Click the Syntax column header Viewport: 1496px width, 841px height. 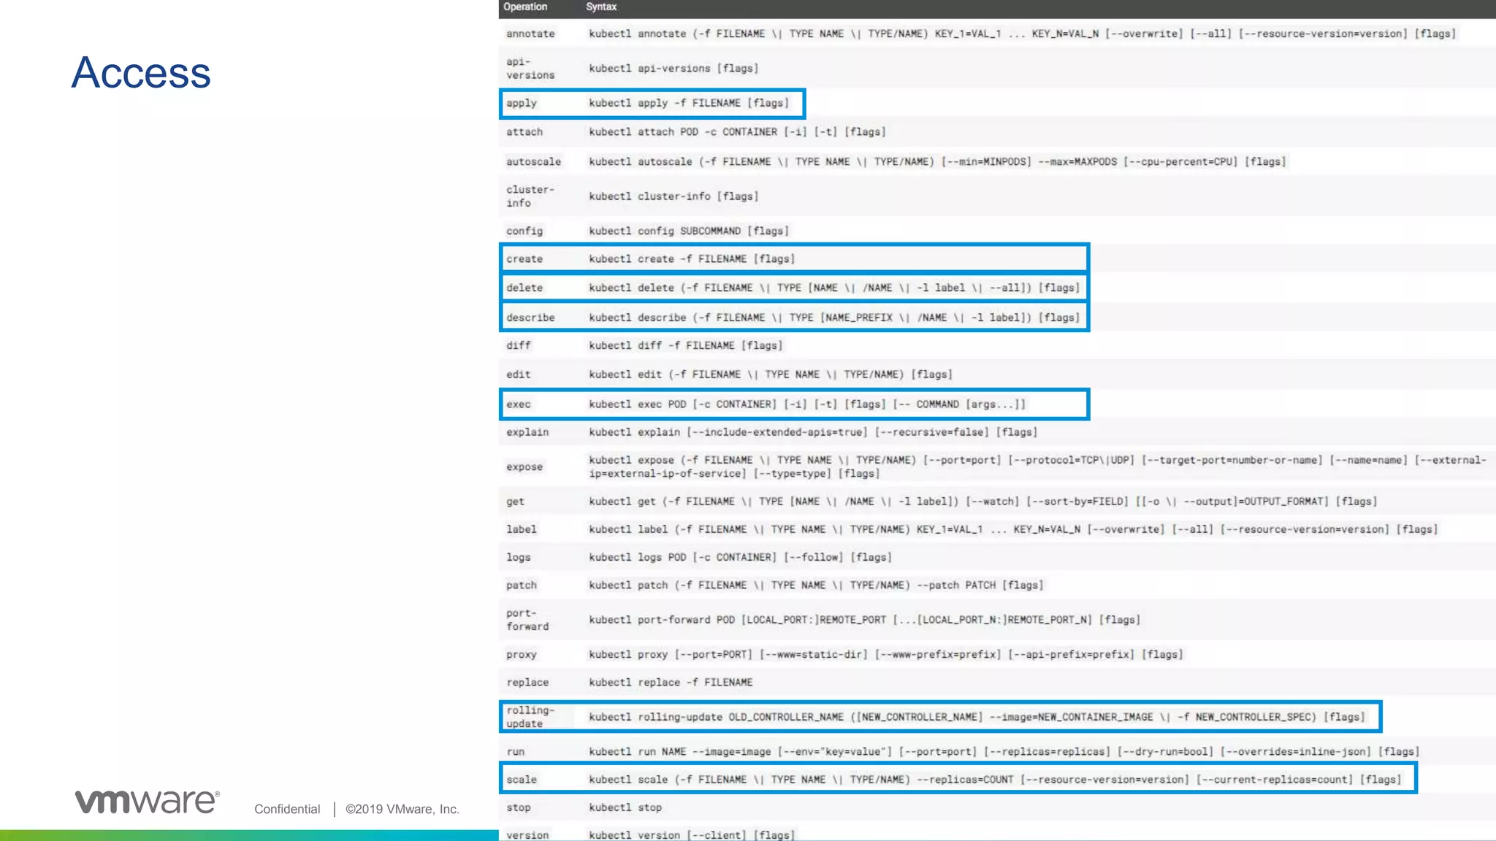(601, 7)
